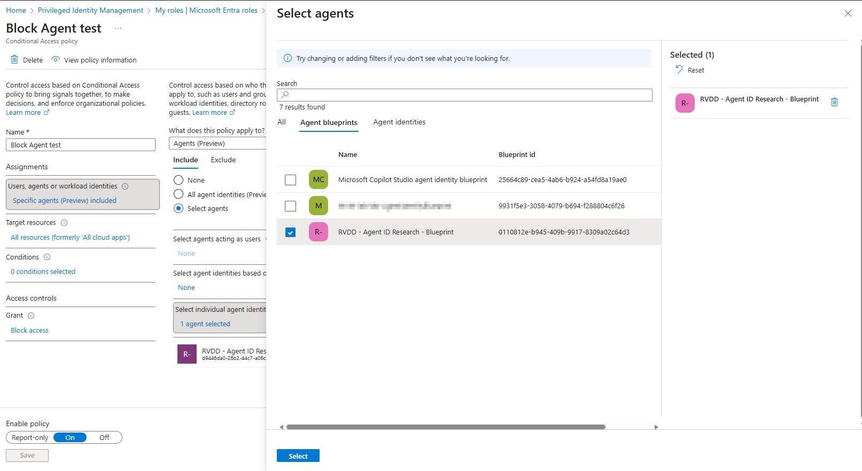The width and height of the screenshot is (862, 471).
Task: Click the View policy information eye icon
Action: (56, 60)
